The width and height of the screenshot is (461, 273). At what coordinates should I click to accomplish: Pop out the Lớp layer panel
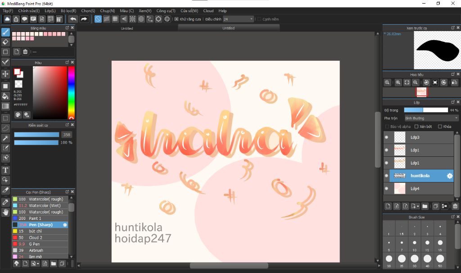(x=453, y=102)
